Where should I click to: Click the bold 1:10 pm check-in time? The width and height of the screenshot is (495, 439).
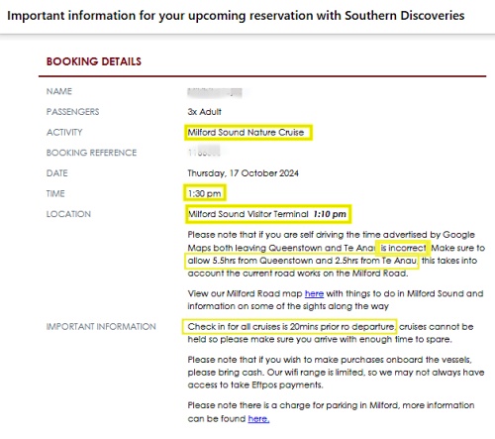330,214
